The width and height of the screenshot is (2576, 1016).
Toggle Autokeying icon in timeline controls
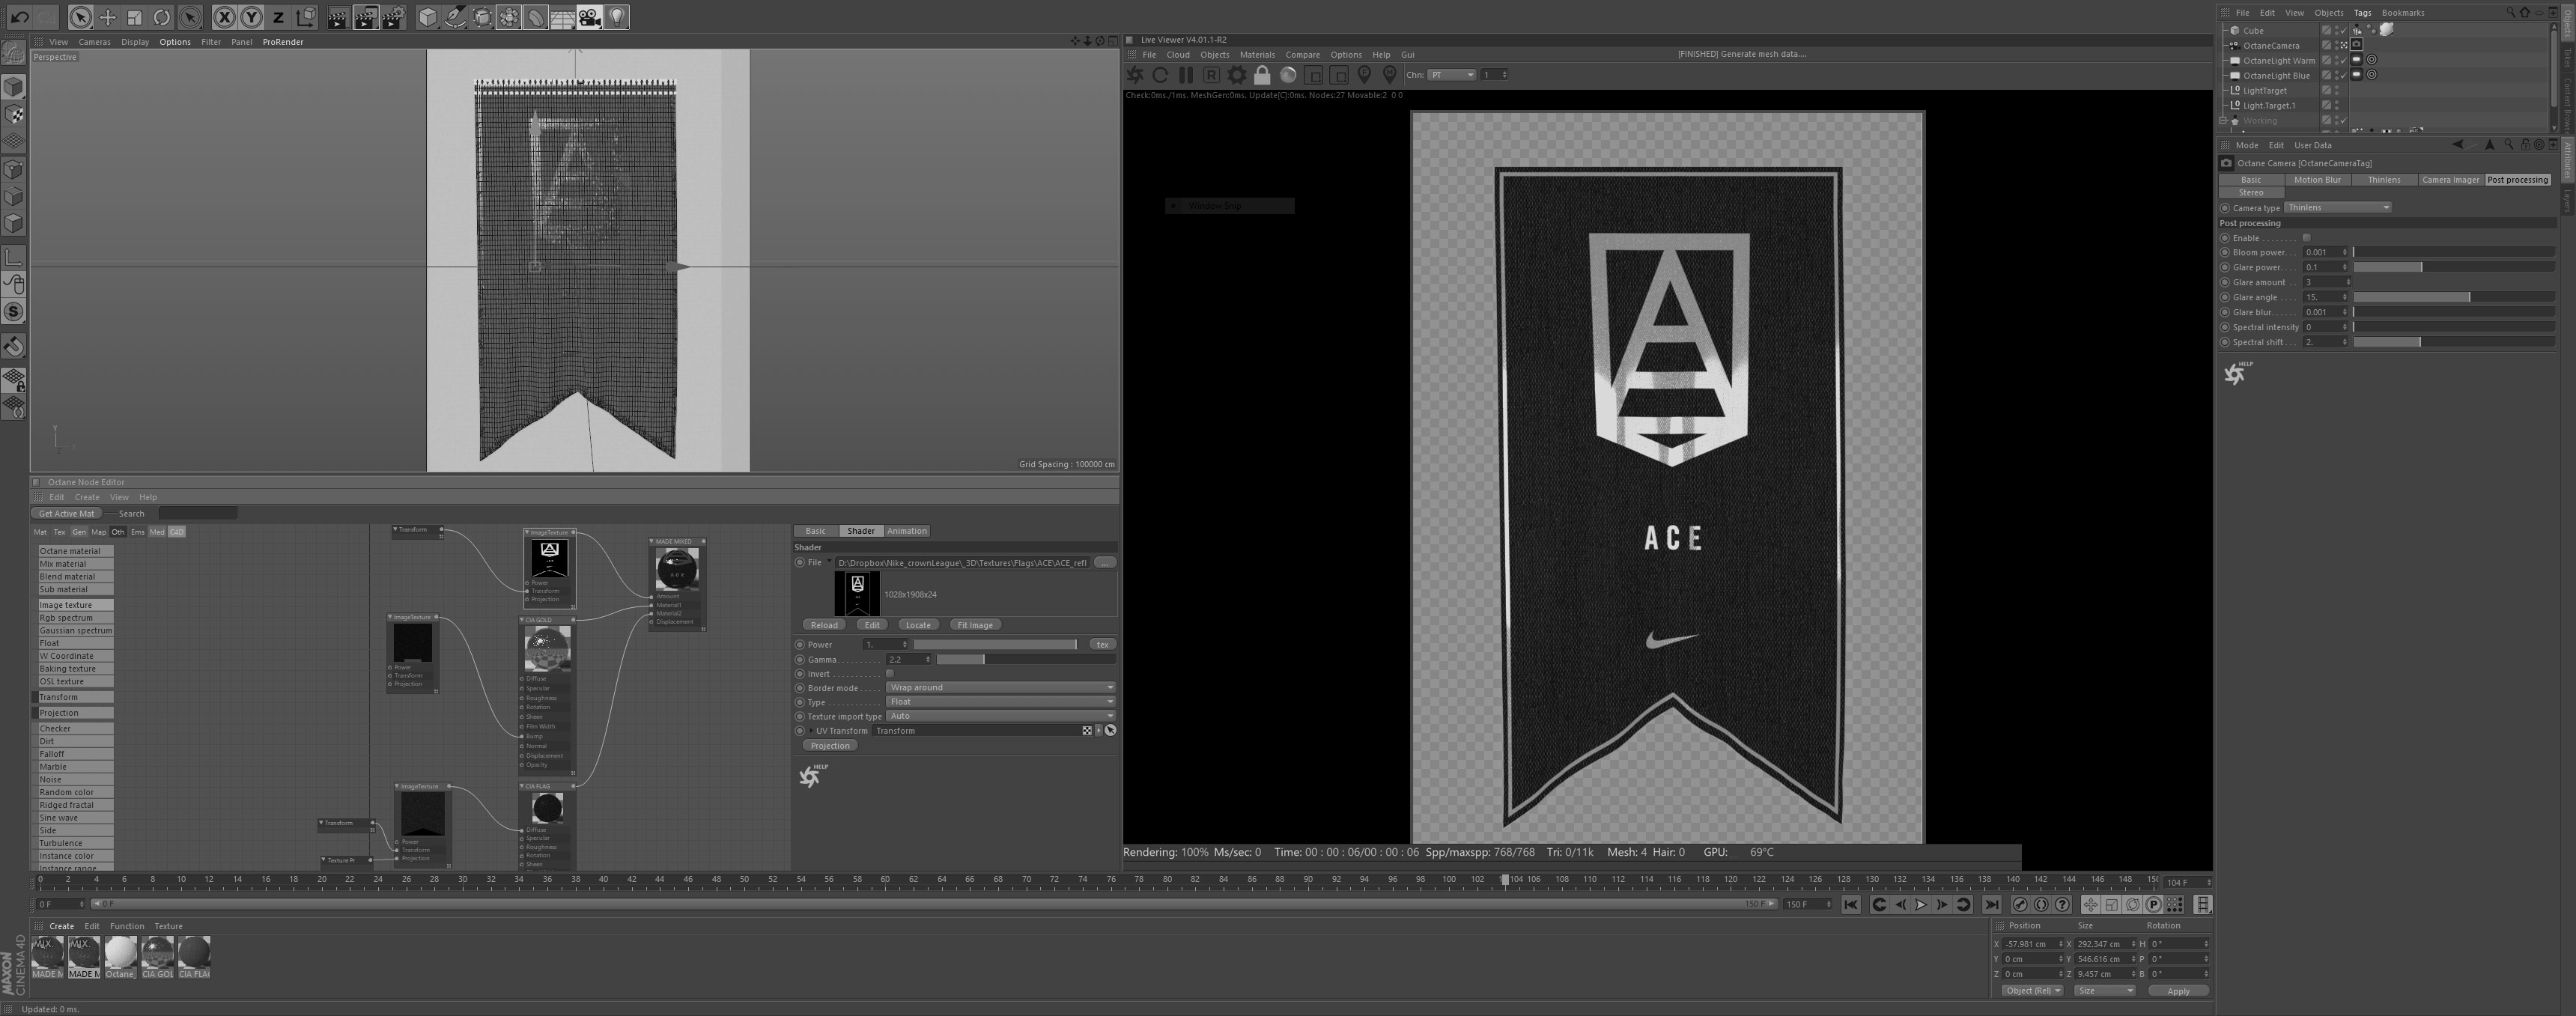tap(2041, 905)
